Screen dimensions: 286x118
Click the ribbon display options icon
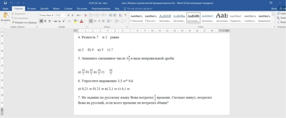(271, 3)
